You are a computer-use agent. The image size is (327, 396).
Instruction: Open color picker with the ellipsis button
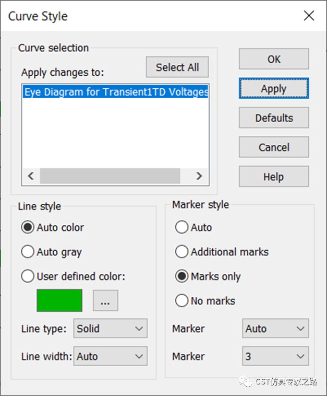pos(105,300)
